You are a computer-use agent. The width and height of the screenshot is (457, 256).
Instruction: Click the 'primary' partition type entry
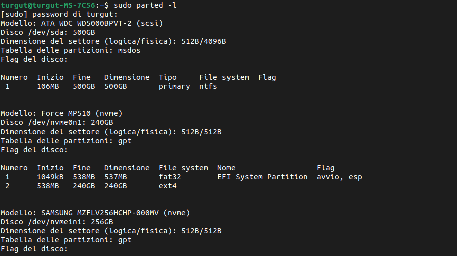click(174, 86)
